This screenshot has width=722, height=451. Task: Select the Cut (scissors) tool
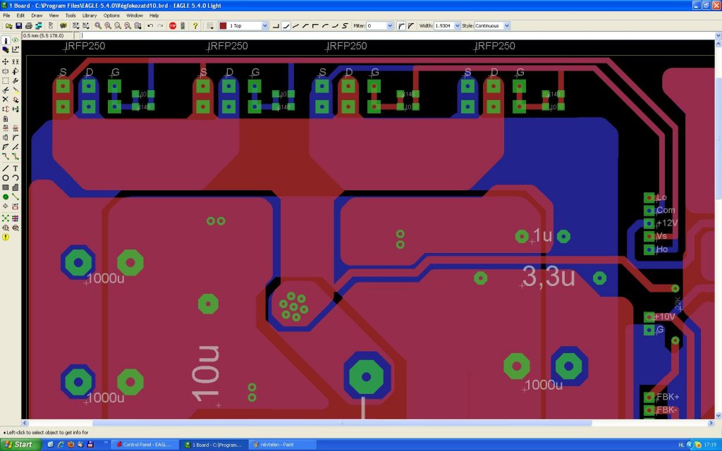point(6,90)
